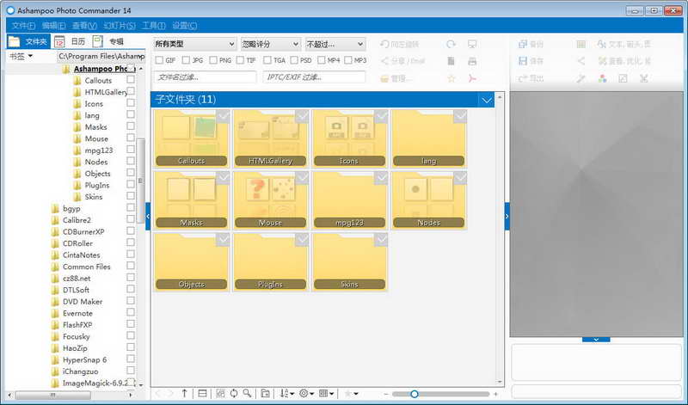The image size is (688, 405).
Task: Click the delete trash icon in top toolbar
Action: [451, 61]
